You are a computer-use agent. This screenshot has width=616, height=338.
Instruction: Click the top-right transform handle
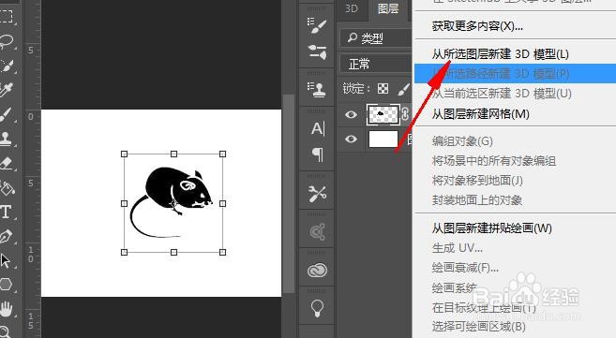click(x=223, y=154)
